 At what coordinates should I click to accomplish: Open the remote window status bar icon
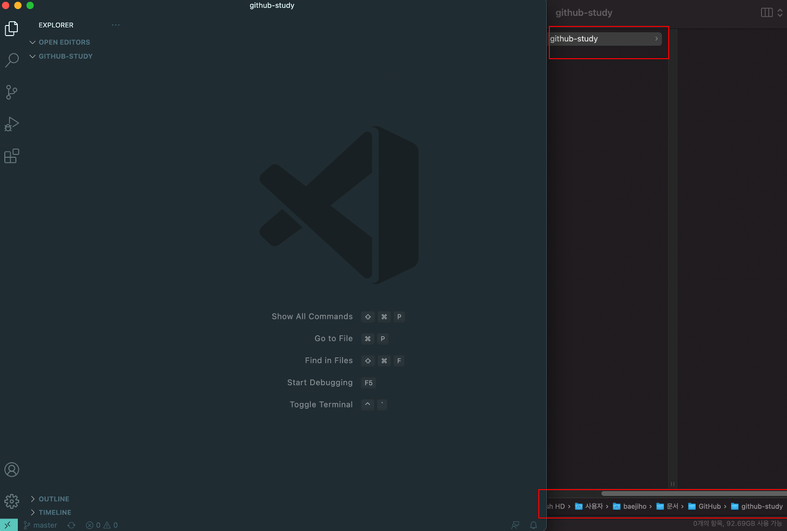pos(9,525)
